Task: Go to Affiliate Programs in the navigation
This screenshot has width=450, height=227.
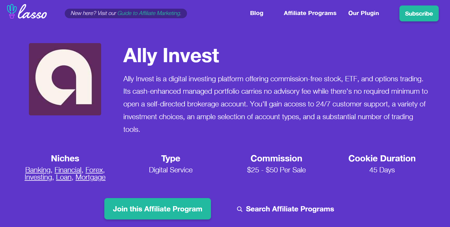Action: coord(310,13)
